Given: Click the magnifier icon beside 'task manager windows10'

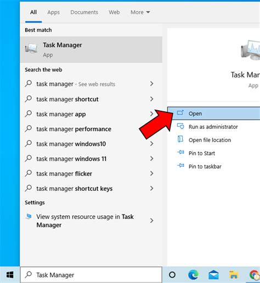Looking at the screenshot, I should point(29,144).
